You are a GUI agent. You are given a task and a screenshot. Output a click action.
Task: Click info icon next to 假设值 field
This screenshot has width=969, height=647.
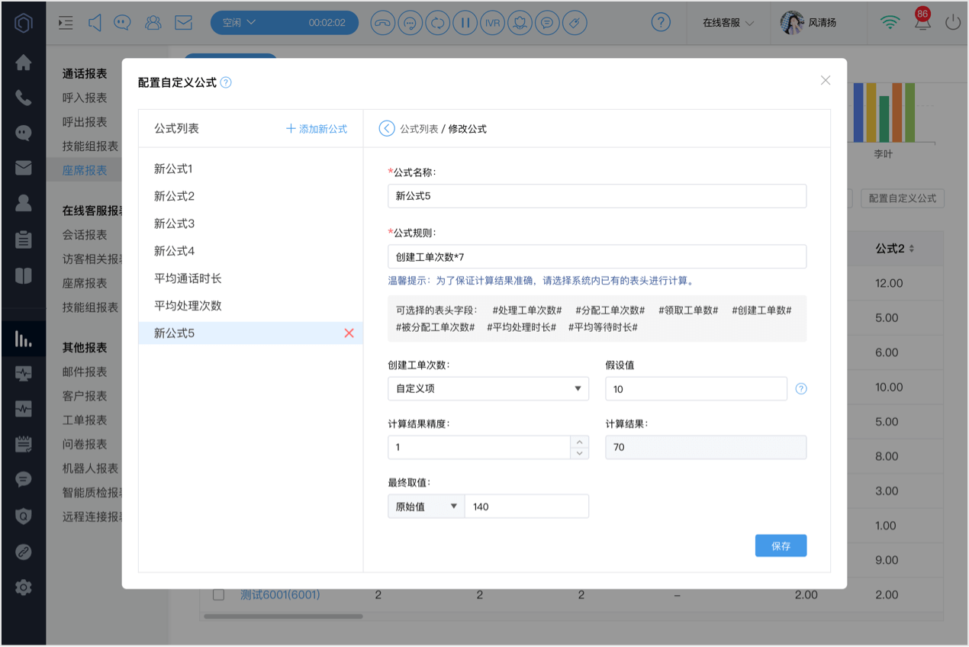pyautogui.click(x=801, y=388)
